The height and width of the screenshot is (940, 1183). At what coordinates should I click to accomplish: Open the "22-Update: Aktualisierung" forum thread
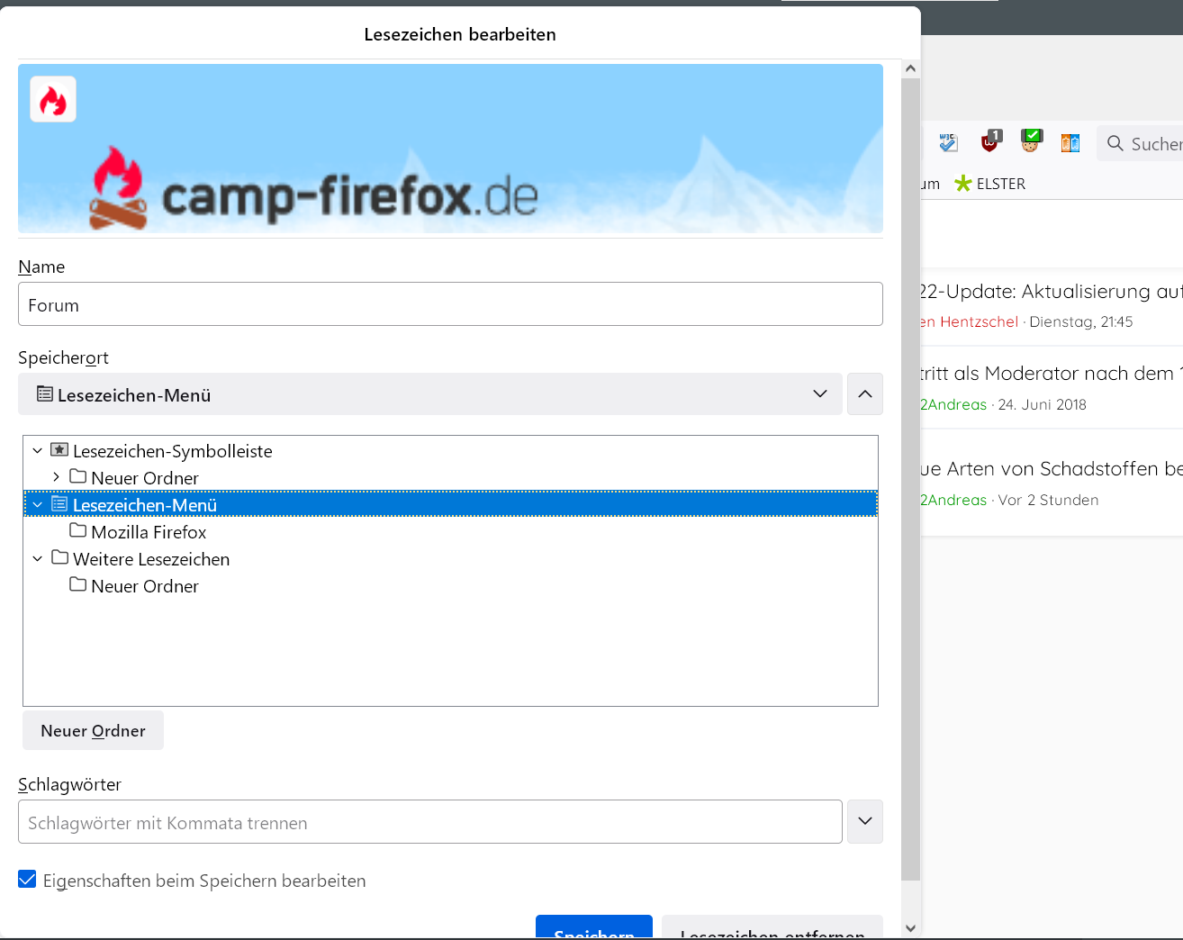[x=1051, y=292]
